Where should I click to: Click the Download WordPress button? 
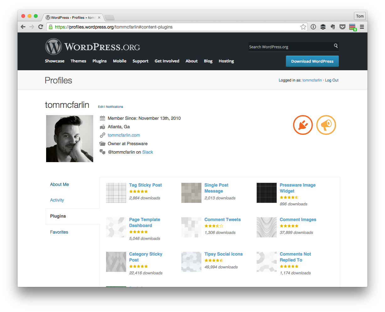312,61
